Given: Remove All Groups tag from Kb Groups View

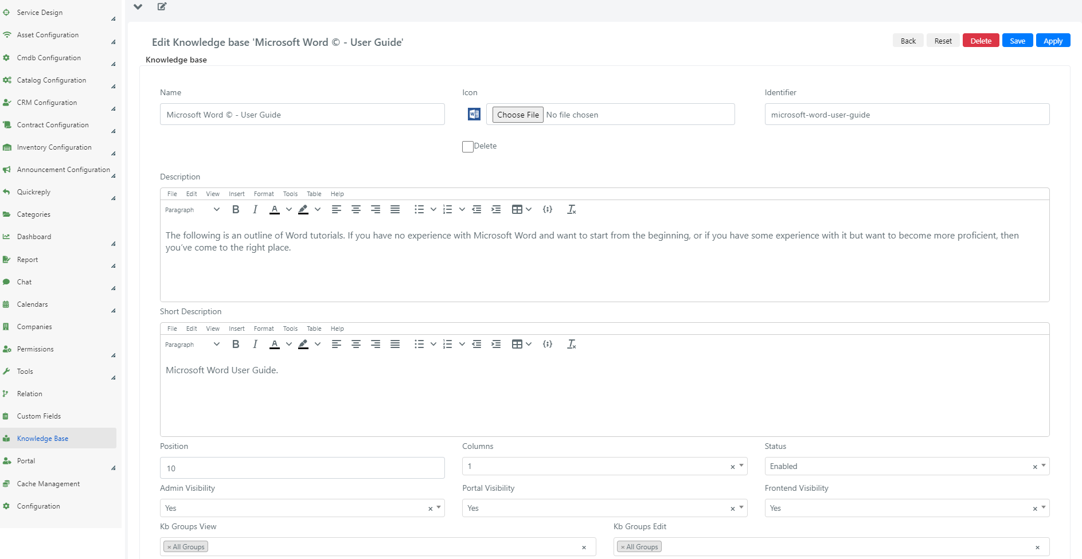Looking at the screenshot, I should tap(170, 547).
